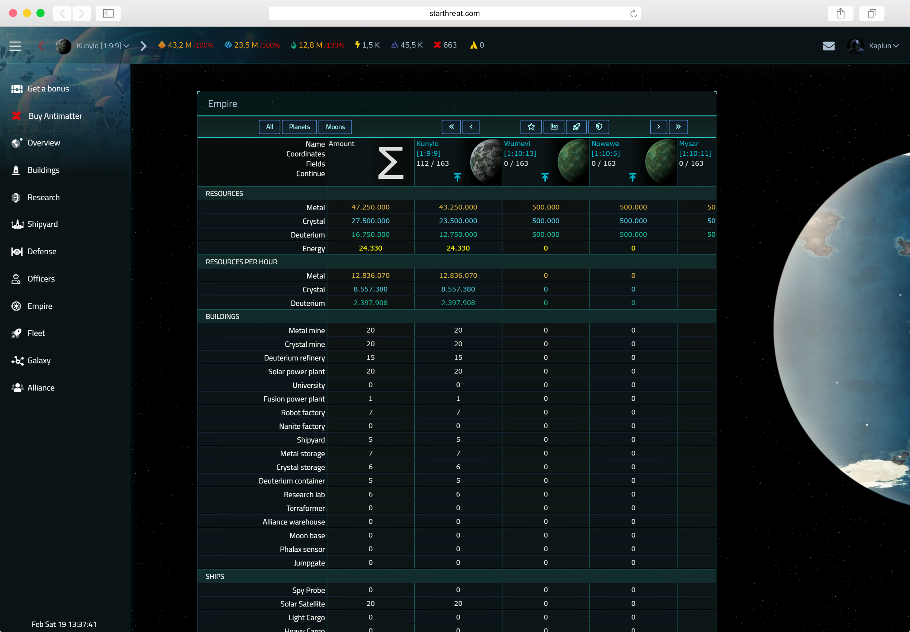Click the Wumevi planet thumbnail image
This screenshot has height=632, width=910.
tap(573, 162)
